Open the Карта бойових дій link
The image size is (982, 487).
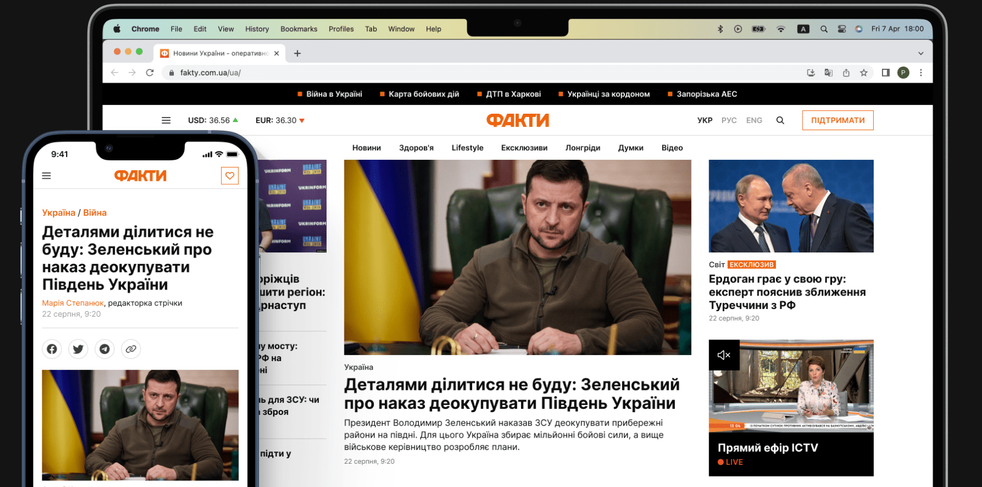[423, 94]
